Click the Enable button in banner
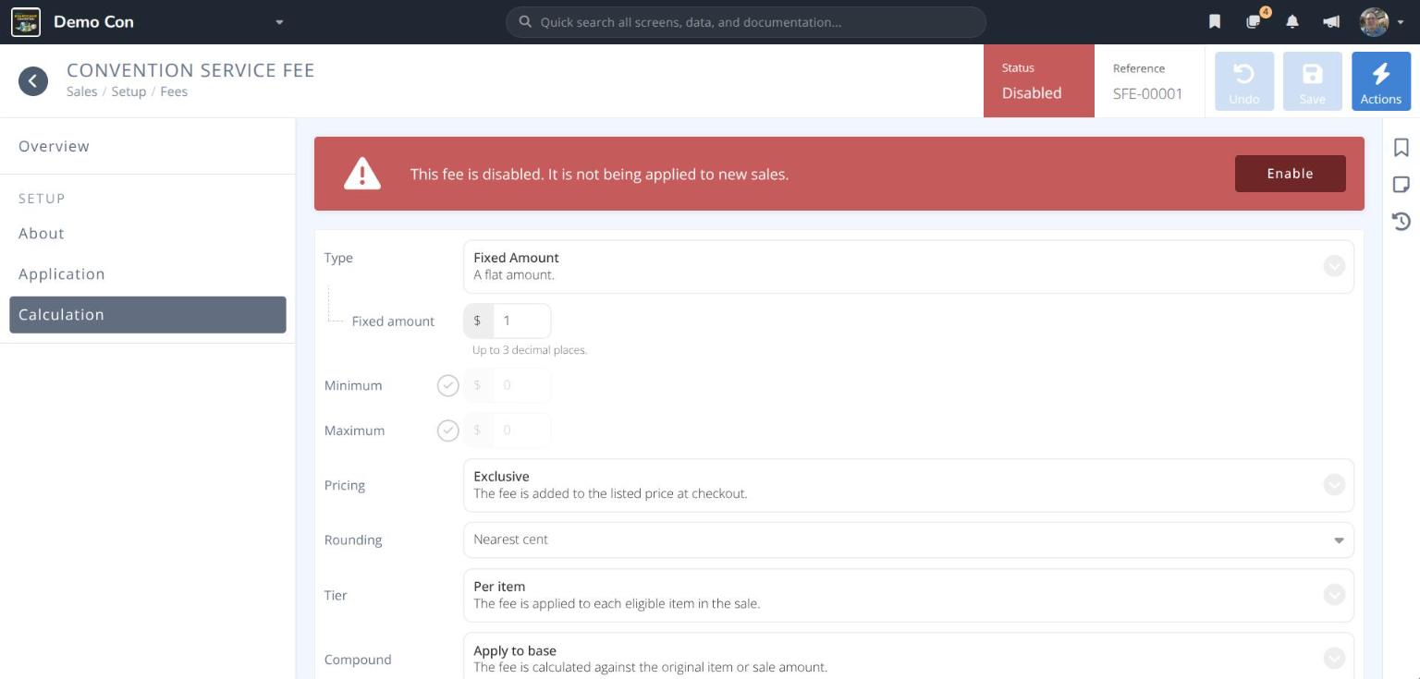1420x679 pixels. pyautogui.click(x=1290, y=174)
